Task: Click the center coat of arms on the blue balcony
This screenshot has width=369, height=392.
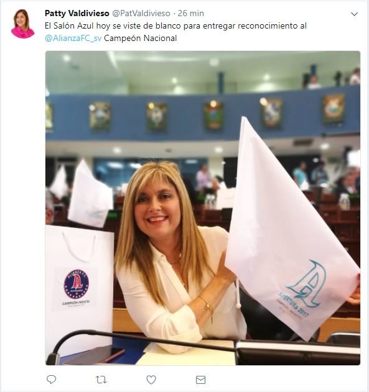Action: pos(213,114)
